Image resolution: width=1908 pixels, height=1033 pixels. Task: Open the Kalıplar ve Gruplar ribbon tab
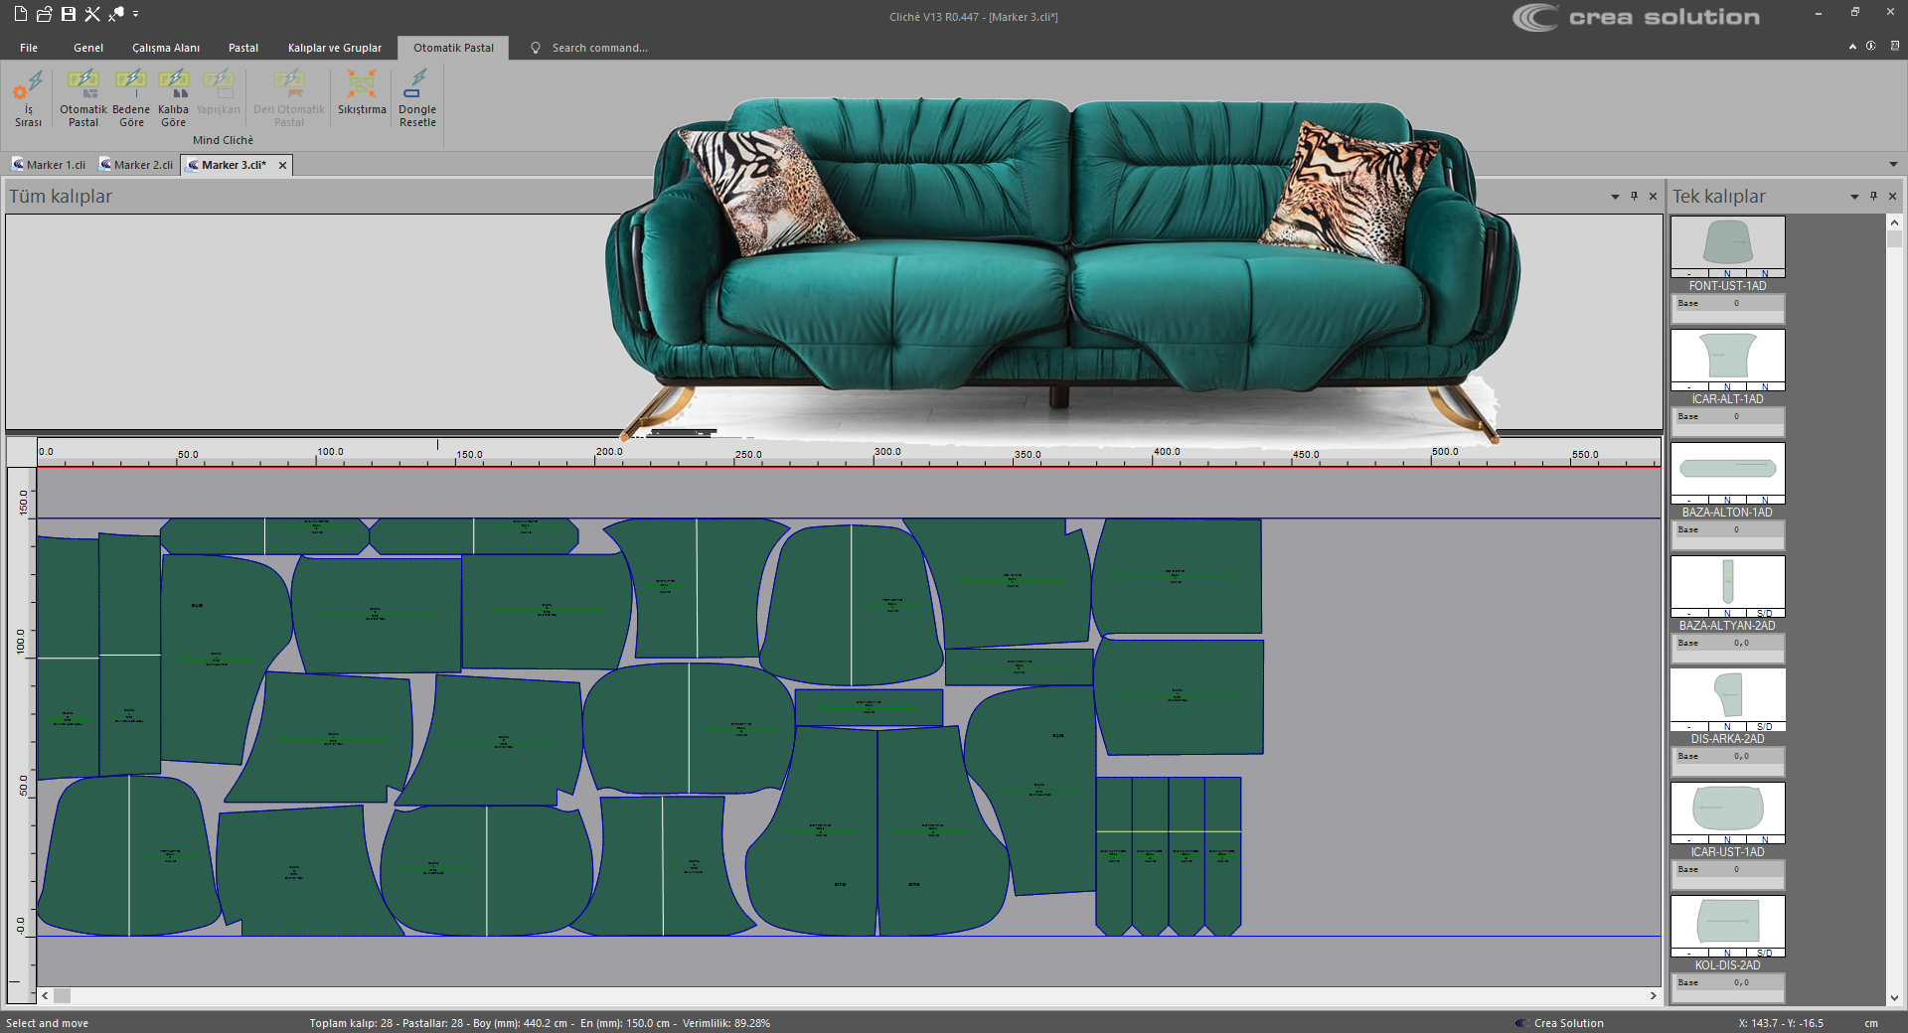(x=334, y=48)
